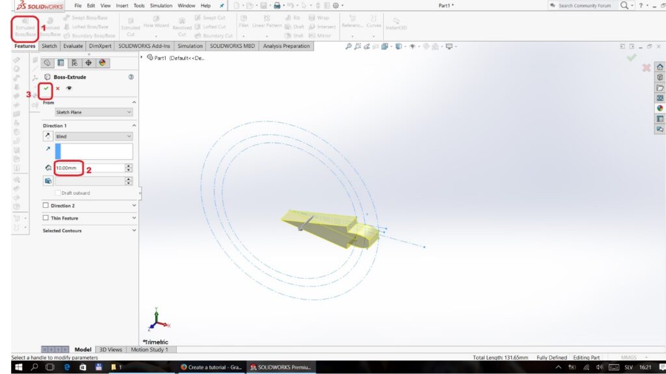Expand the Selected Contours section
This screenshot has width=666, height=374.
point(134,231)
